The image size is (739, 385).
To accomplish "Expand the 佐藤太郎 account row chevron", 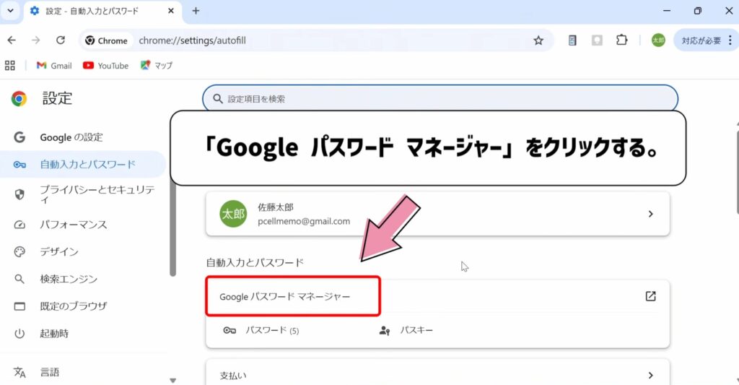I will point(650,214).
